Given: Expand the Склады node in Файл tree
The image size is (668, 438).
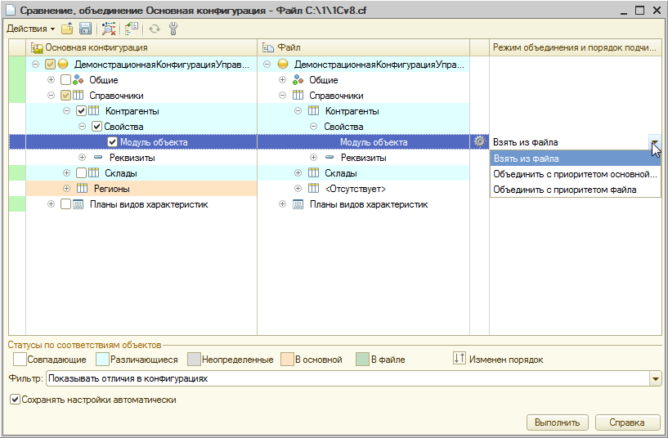Looking at the screenshot, I should (298, 172).
